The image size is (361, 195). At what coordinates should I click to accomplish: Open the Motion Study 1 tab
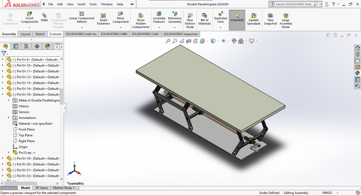tap(64, 188)
